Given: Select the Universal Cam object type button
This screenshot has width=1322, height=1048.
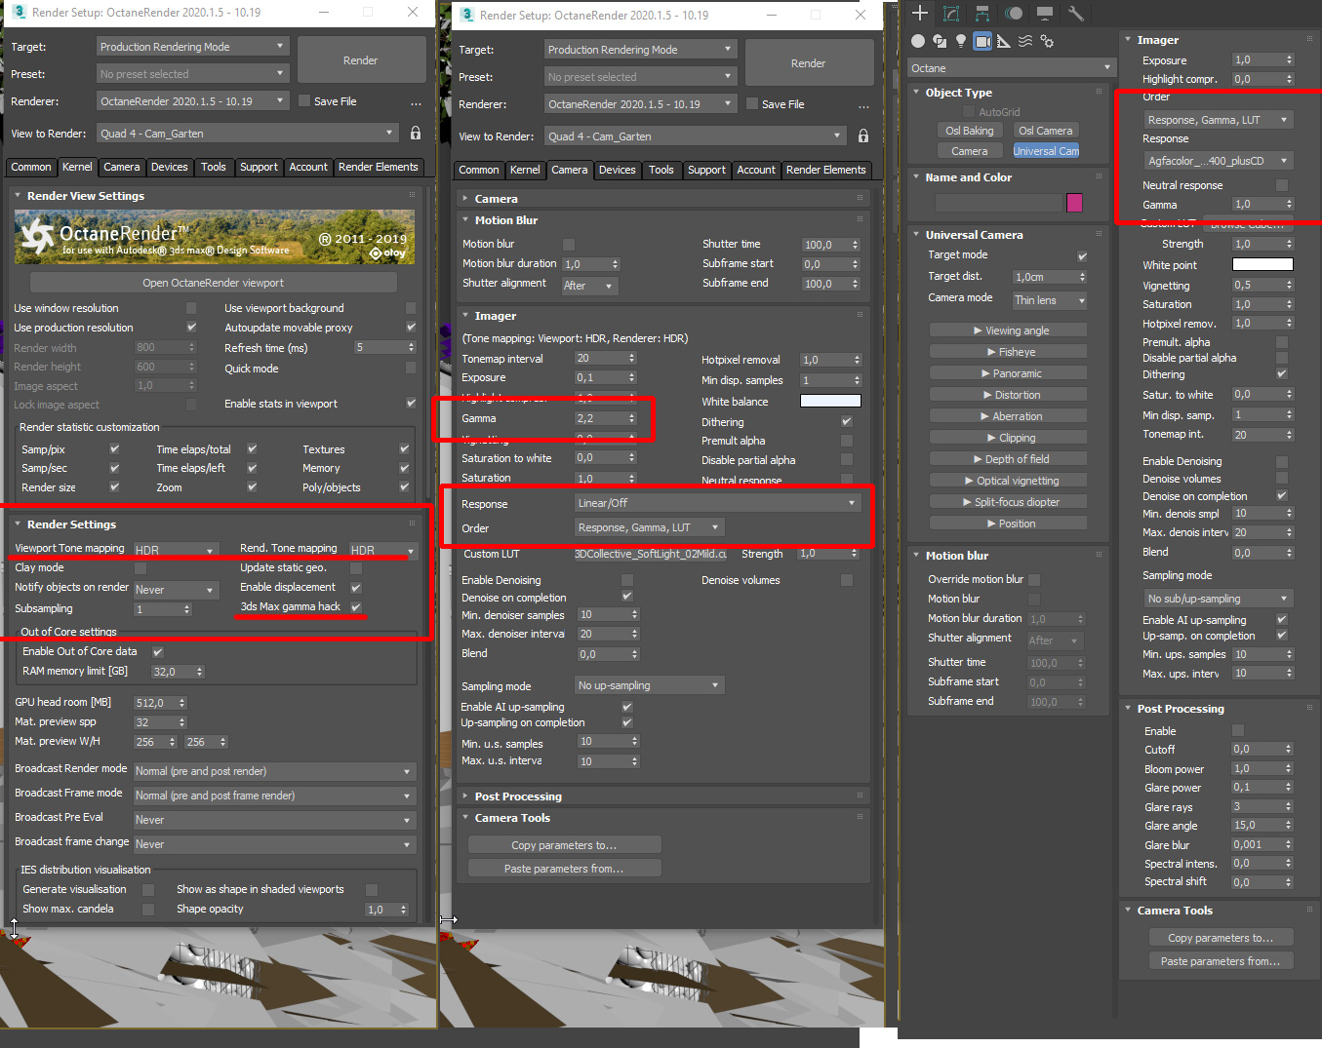Looking at the screenshot, I should (x=1046, y=151).
